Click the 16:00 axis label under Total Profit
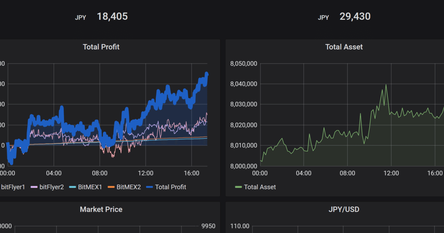The image size is (444, 233). [x=192, y=173]
